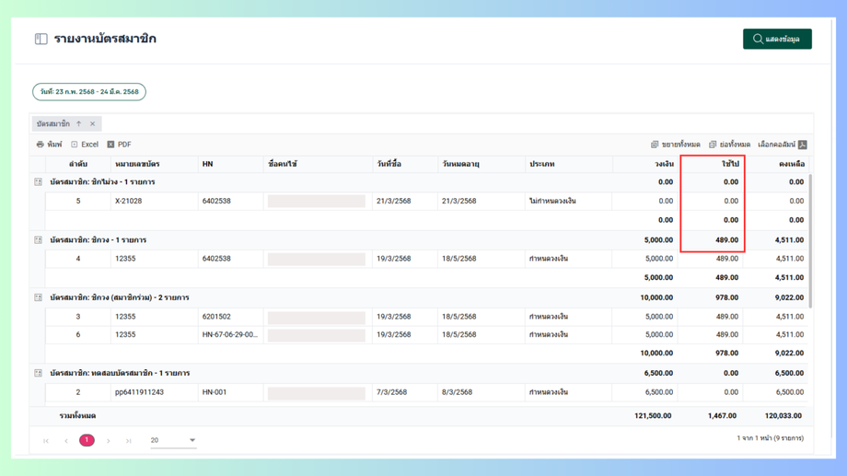Open the page size dropdown showing 20
Image resolution: width=847 pixels, height=476 pixels.
pos(173,440)
